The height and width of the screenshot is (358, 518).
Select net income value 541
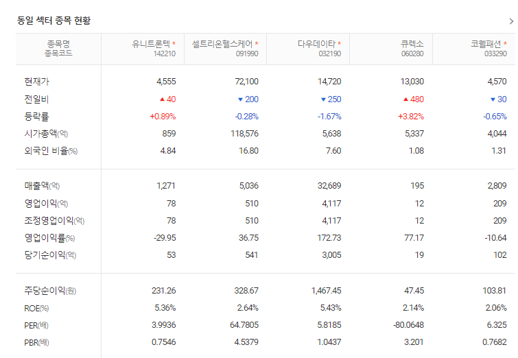coord(251,255)
